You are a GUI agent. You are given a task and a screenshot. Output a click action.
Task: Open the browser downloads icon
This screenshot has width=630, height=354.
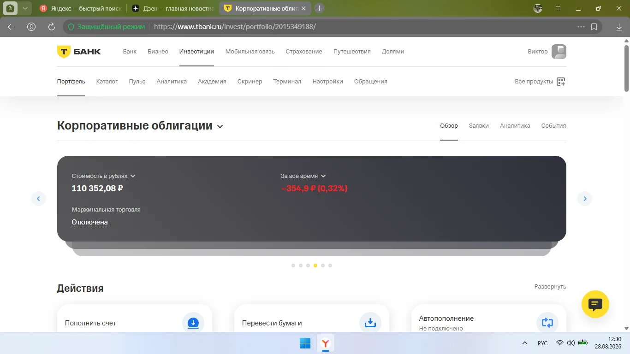pyautogui.click(x=619, y=27)
